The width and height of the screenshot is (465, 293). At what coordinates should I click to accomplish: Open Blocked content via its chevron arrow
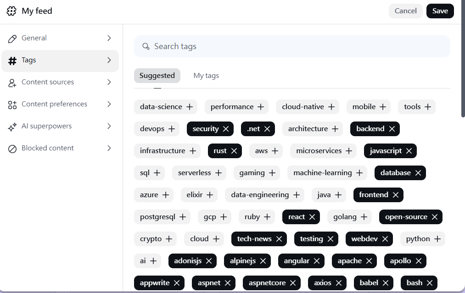click(109, 148)
